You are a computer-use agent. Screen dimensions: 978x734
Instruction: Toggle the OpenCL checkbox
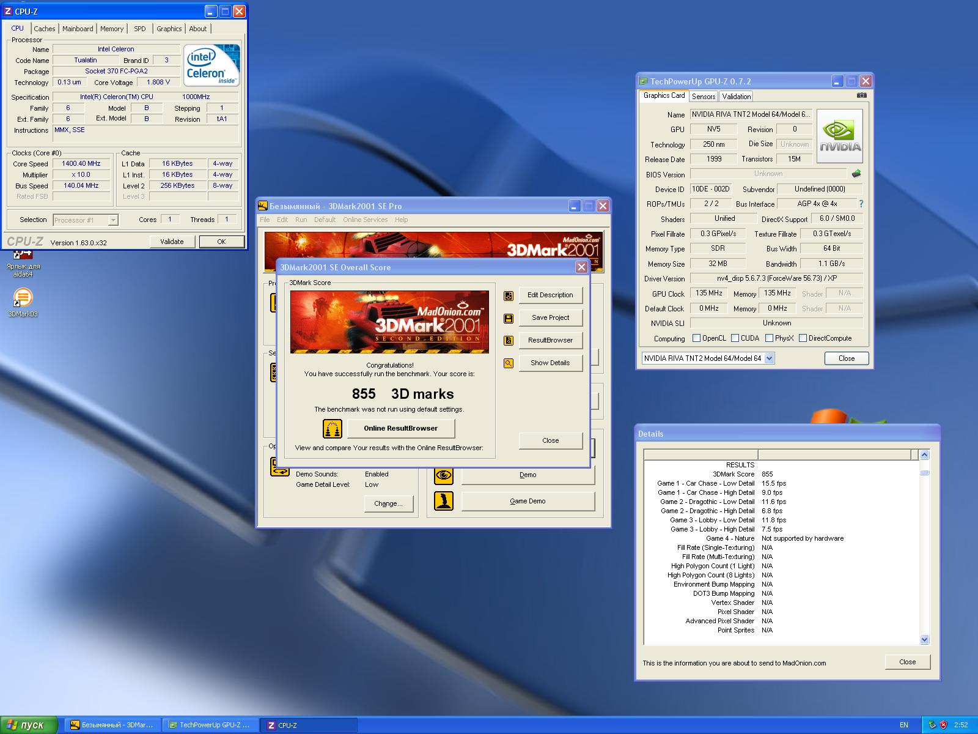[696, 338]
